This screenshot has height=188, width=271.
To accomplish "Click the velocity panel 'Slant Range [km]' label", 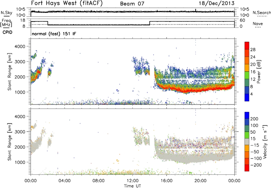I will click(x=9, y=142).
